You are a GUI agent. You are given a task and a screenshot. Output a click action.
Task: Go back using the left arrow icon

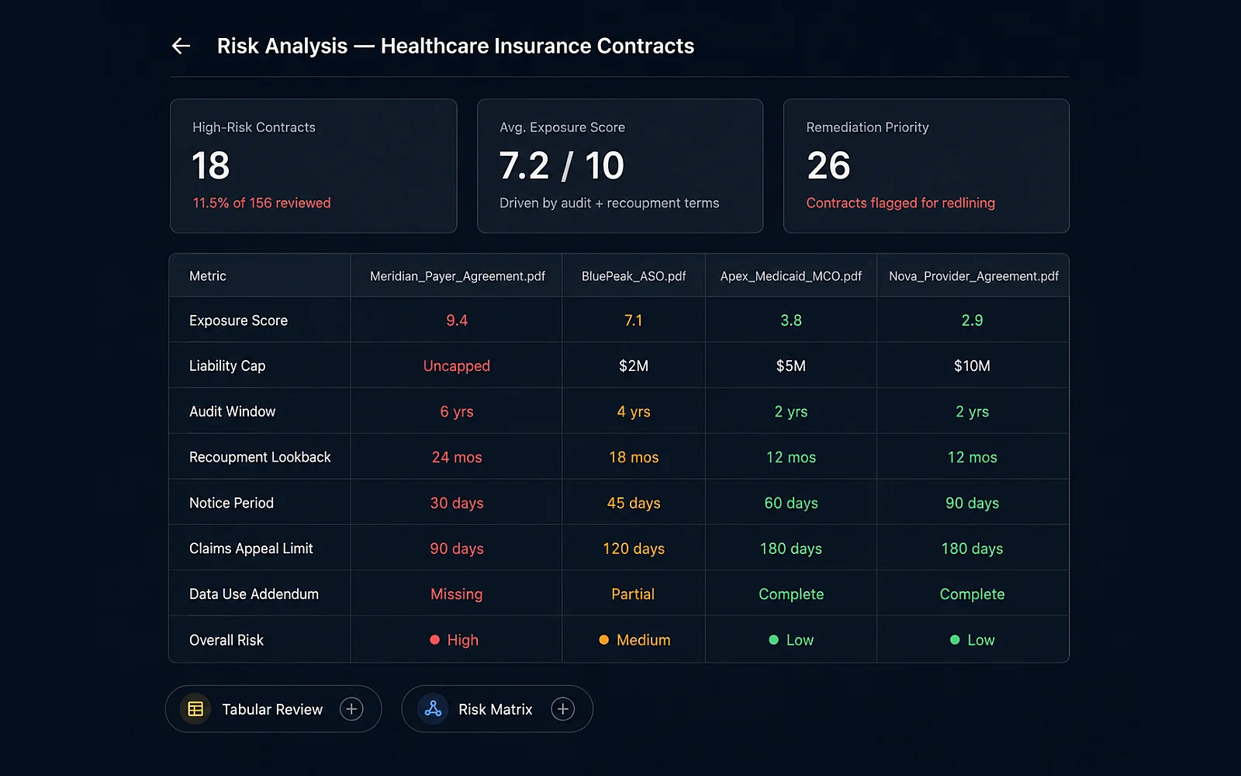(181, 46)
